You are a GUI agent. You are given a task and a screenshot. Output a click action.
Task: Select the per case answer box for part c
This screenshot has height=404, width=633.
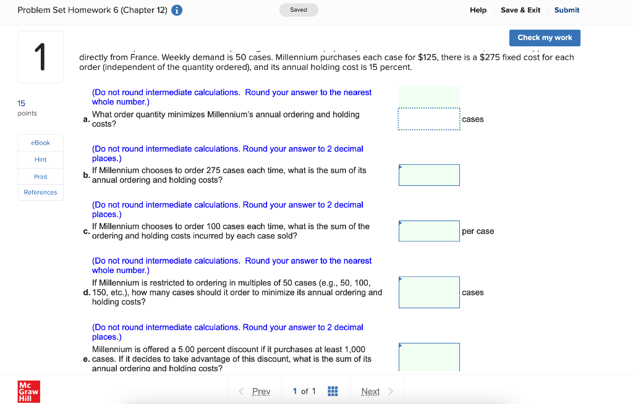[x=429, y=231]
